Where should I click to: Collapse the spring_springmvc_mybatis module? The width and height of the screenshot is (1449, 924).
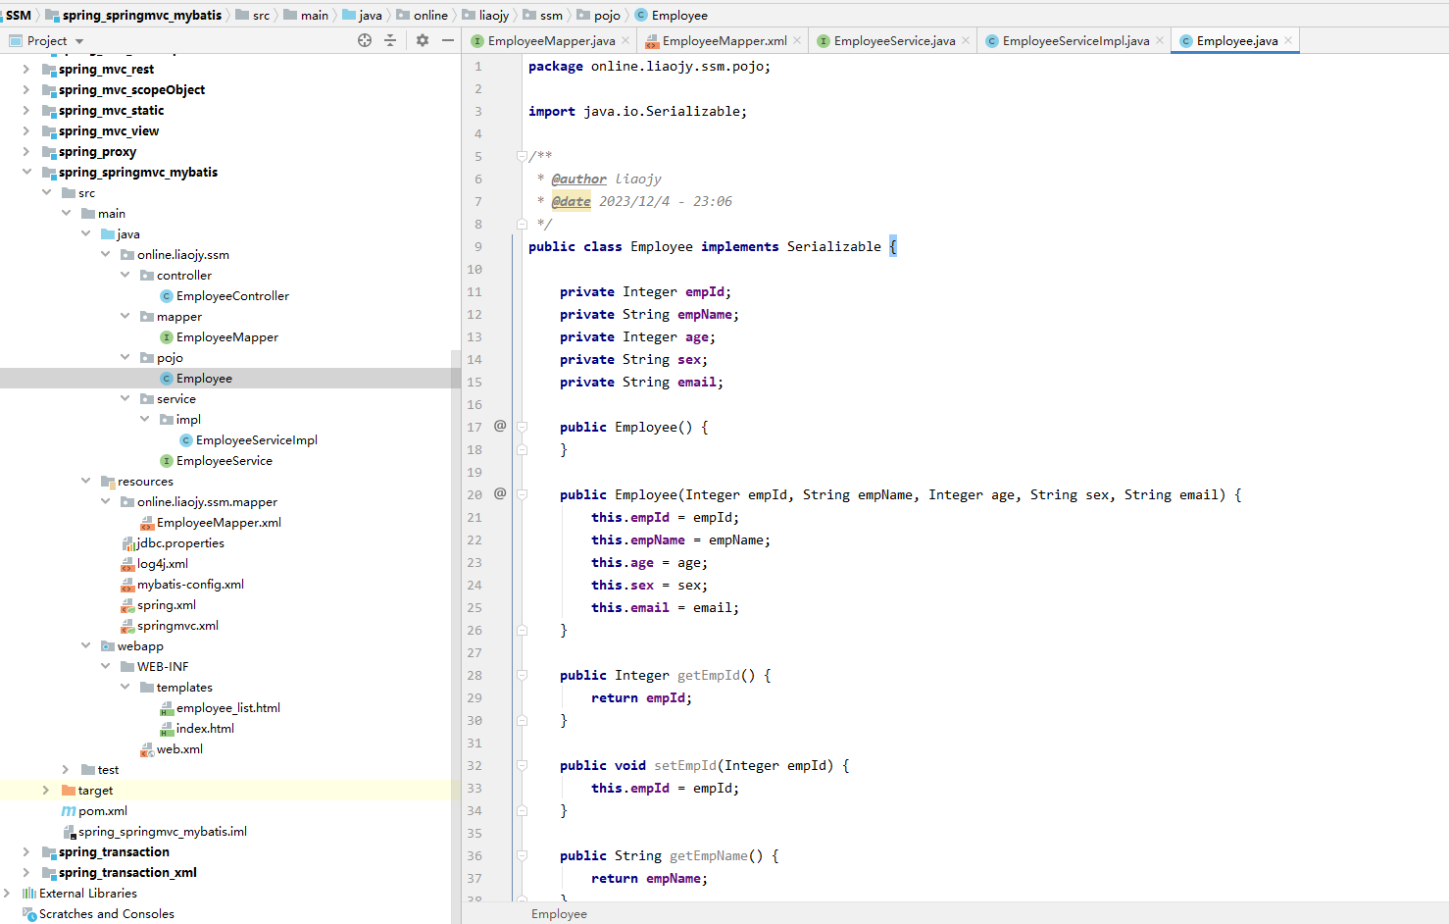tap(26, 172)
